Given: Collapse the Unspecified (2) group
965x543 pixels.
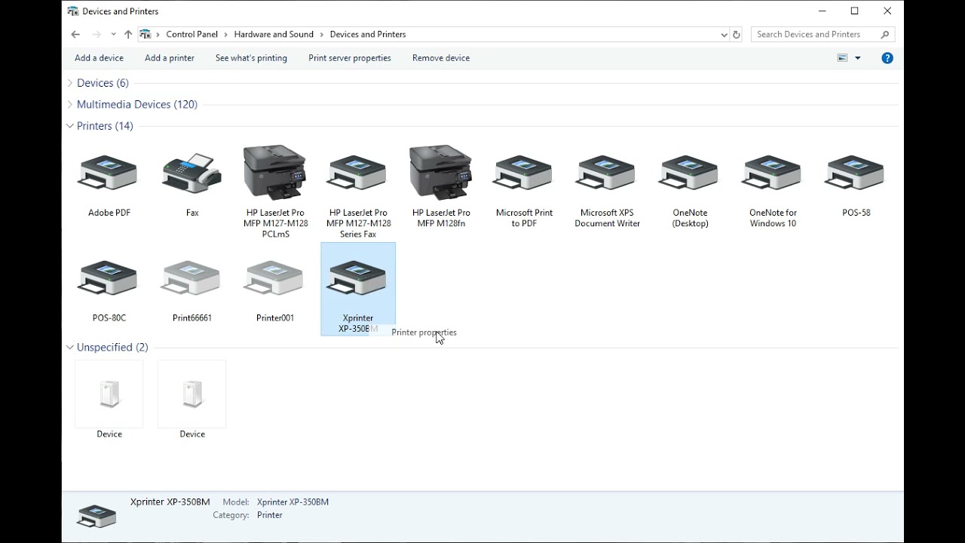Looking at the screenshot, I should coord(70,348).
